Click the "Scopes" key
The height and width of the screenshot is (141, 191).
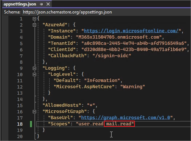pyautogui.click(x=59, y=124)
